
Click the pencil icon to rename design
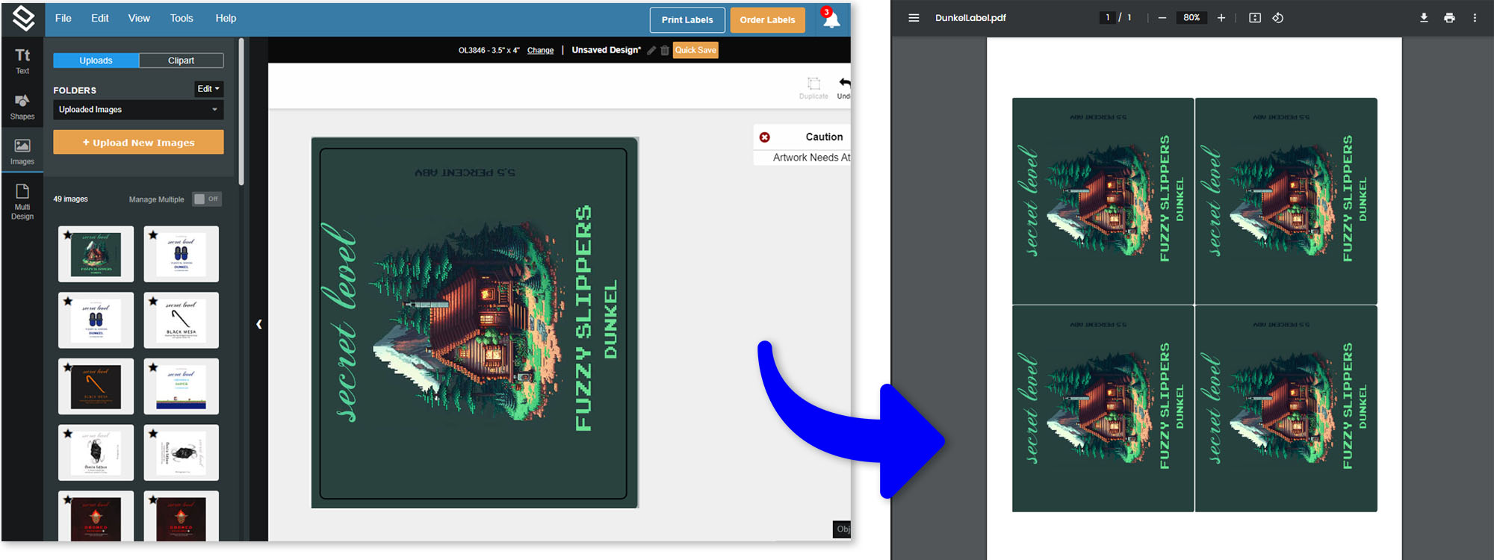click(651, 51)
